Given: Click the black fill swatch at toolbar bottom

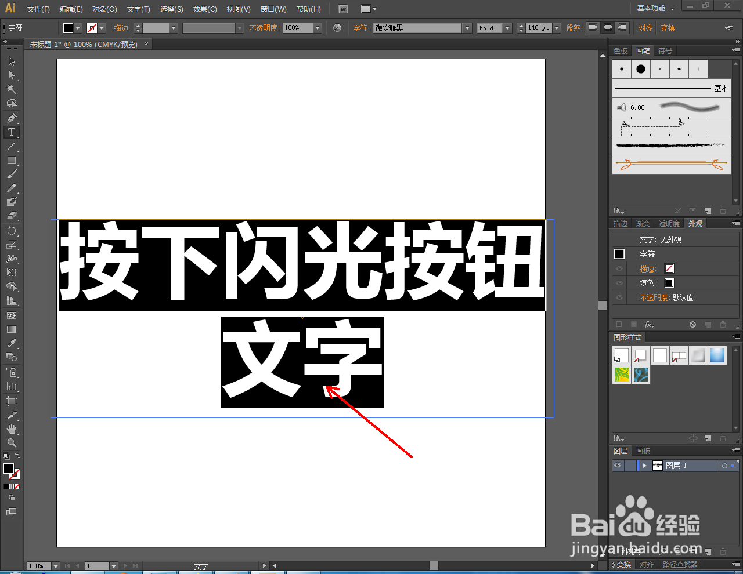Looking at the screenshot, I should point(8,469).
